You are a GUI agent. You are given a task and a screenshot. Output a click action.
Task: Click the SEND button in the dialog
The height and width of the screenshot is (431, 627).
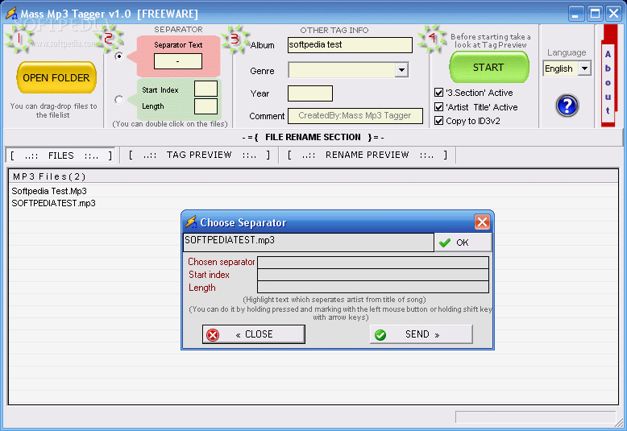coord(421,334)
